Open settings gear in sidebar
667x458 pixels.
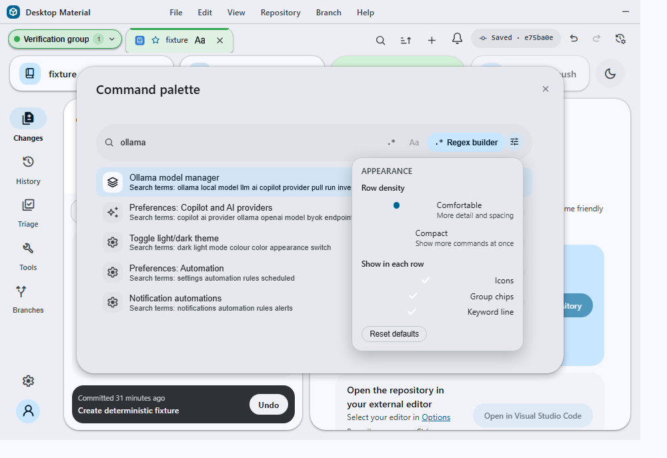click(28, 381)
